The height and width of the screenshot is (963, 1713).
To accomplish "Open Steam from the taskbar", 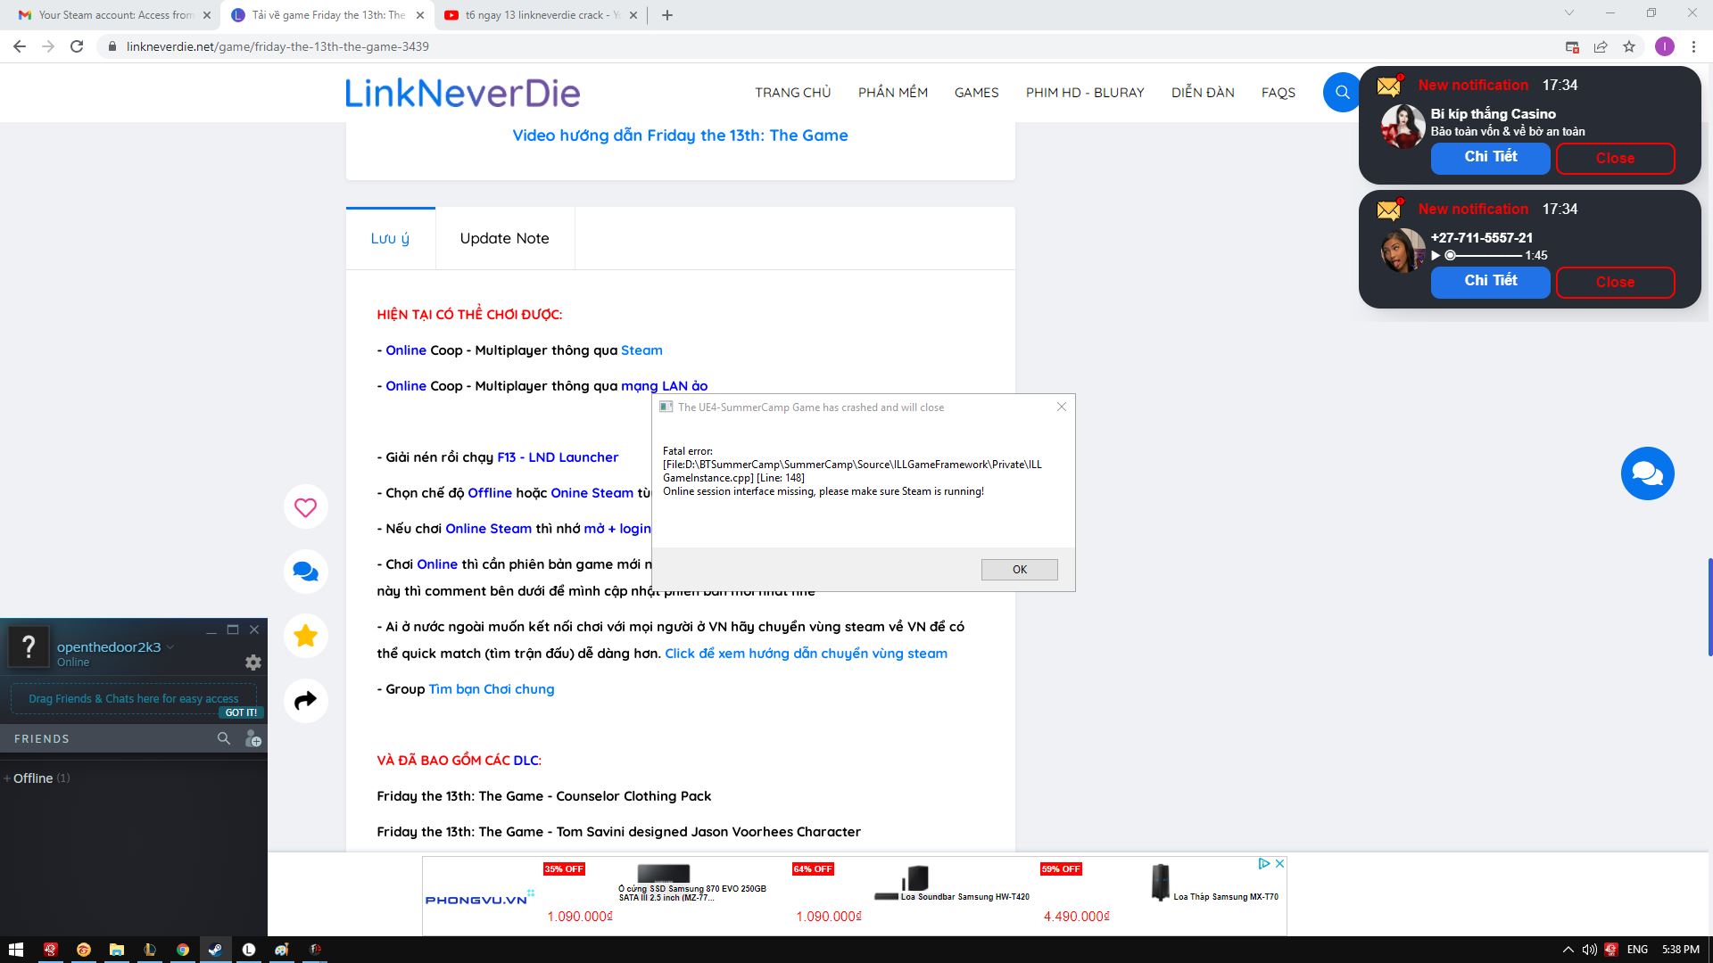I will click(x=215, y=950).
